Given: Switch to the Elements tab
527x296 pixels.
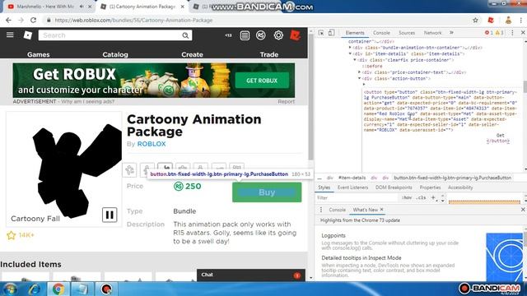Looking at the screenshot, I should click(355, 33).
